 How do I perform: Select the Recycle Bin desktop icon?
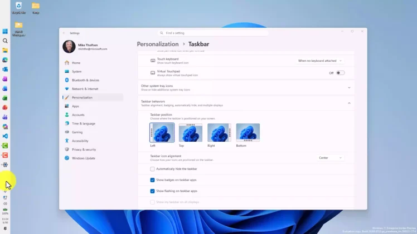pyautogui.click(x=18, y=8)
